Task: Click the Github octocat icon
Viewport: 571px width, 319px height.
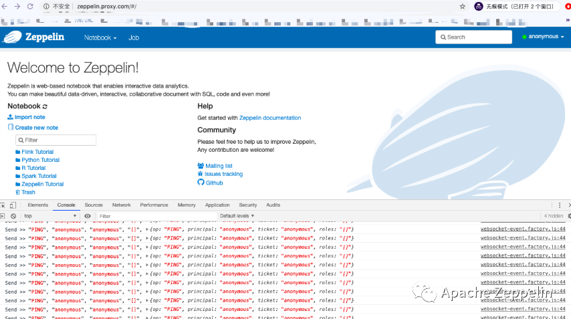Action: [201, 182]
